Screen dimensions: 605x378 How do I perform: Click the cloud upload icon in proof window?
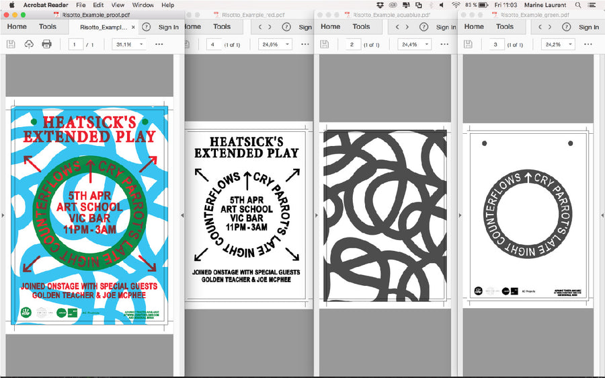point(28,44)
